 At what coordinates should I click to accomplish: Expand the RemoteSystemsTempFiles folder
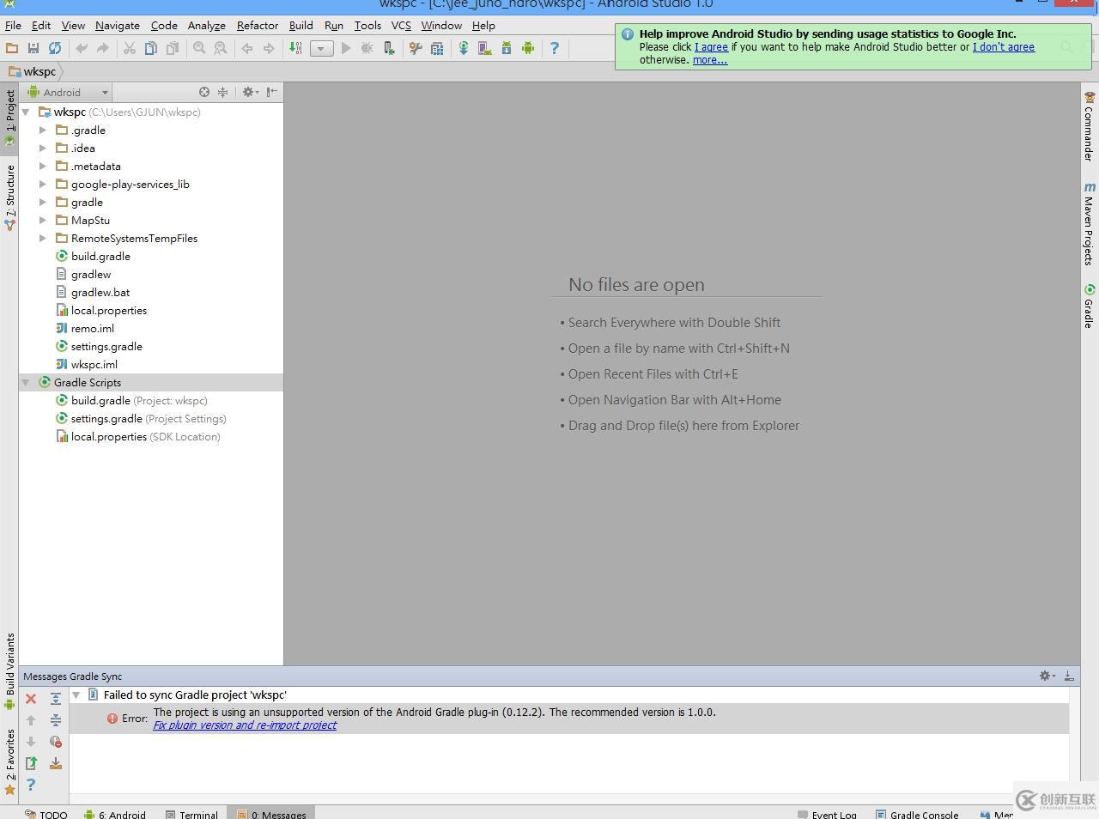tap(43, 238)
